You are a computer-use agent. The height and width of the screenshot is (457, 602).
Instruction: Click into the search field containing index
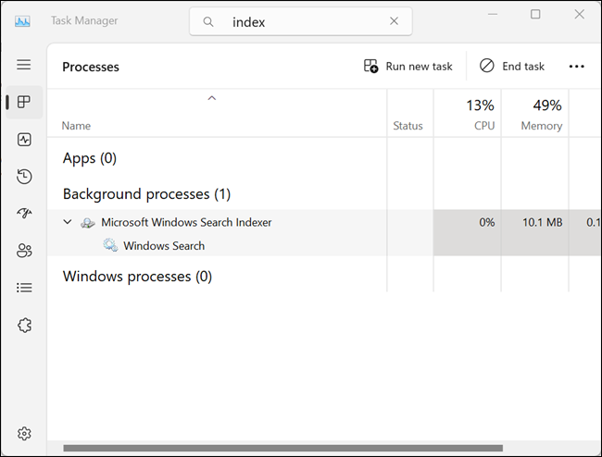pyautogui.click(x=301, y=21)
